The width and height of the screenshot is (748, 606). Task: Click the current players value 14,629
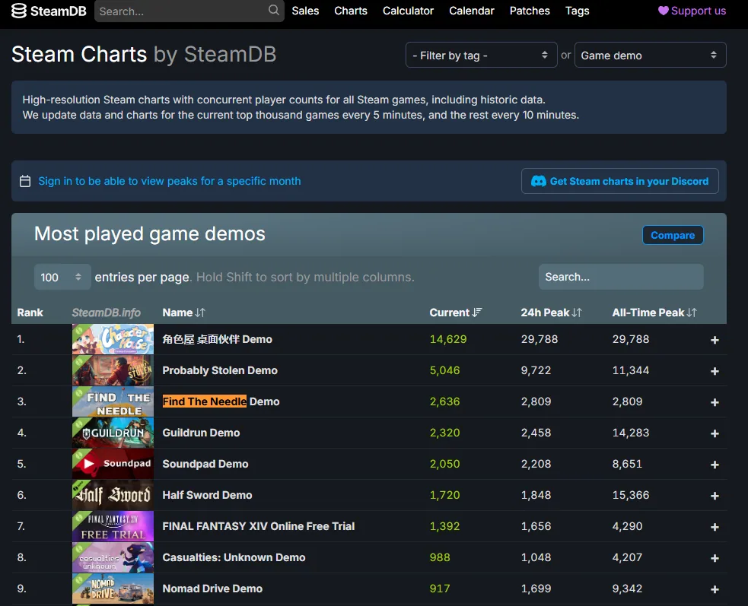tap(448, 339)
